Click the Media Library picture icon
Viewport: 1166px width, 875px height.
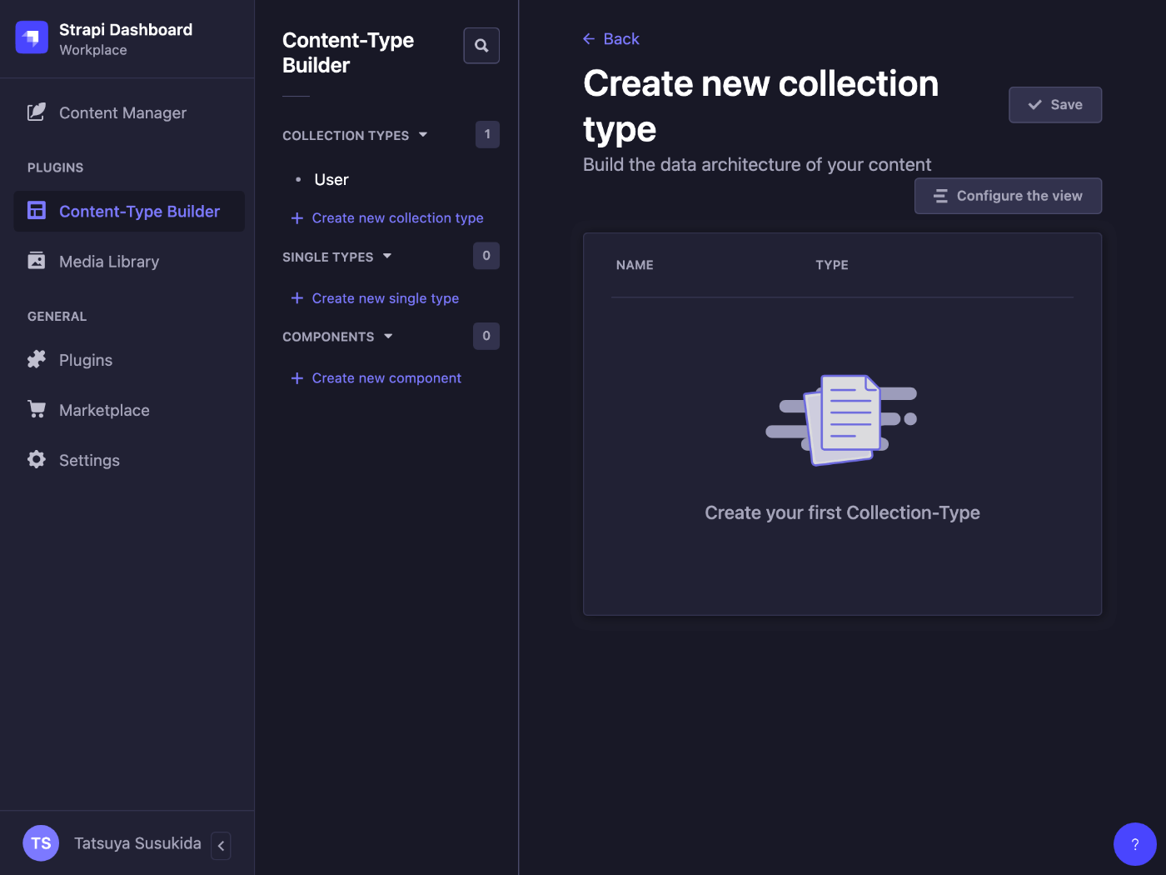37,261
